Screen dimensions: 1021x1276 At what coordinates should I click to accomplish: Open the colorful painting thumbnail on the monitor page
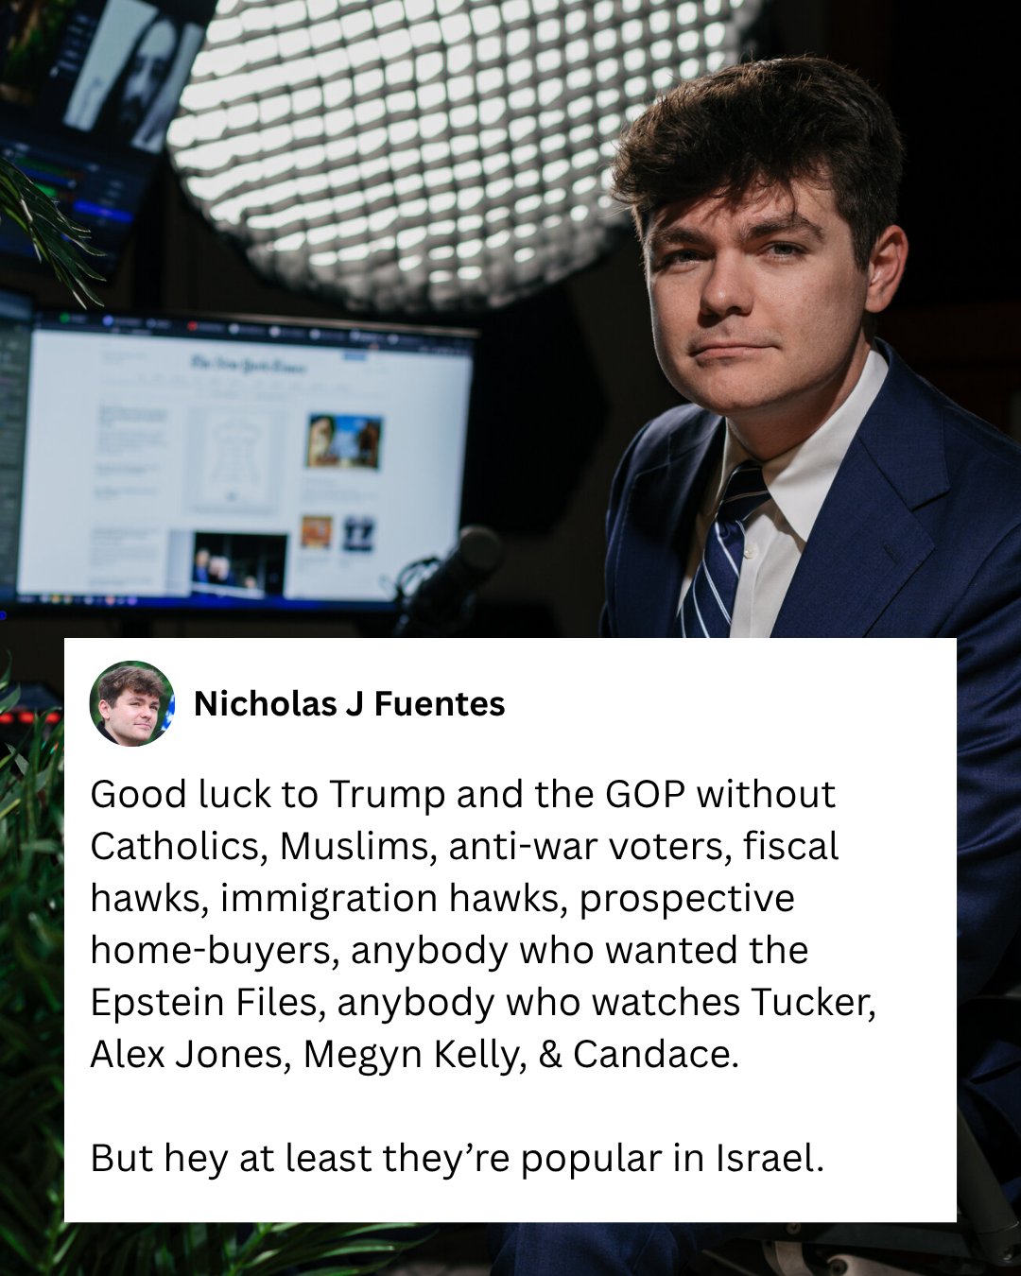coord(344,441)
